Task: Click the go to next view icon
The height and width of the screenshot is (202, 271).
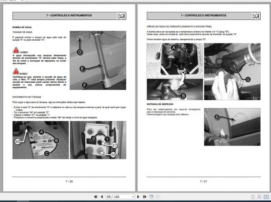Action: point(158,197)
